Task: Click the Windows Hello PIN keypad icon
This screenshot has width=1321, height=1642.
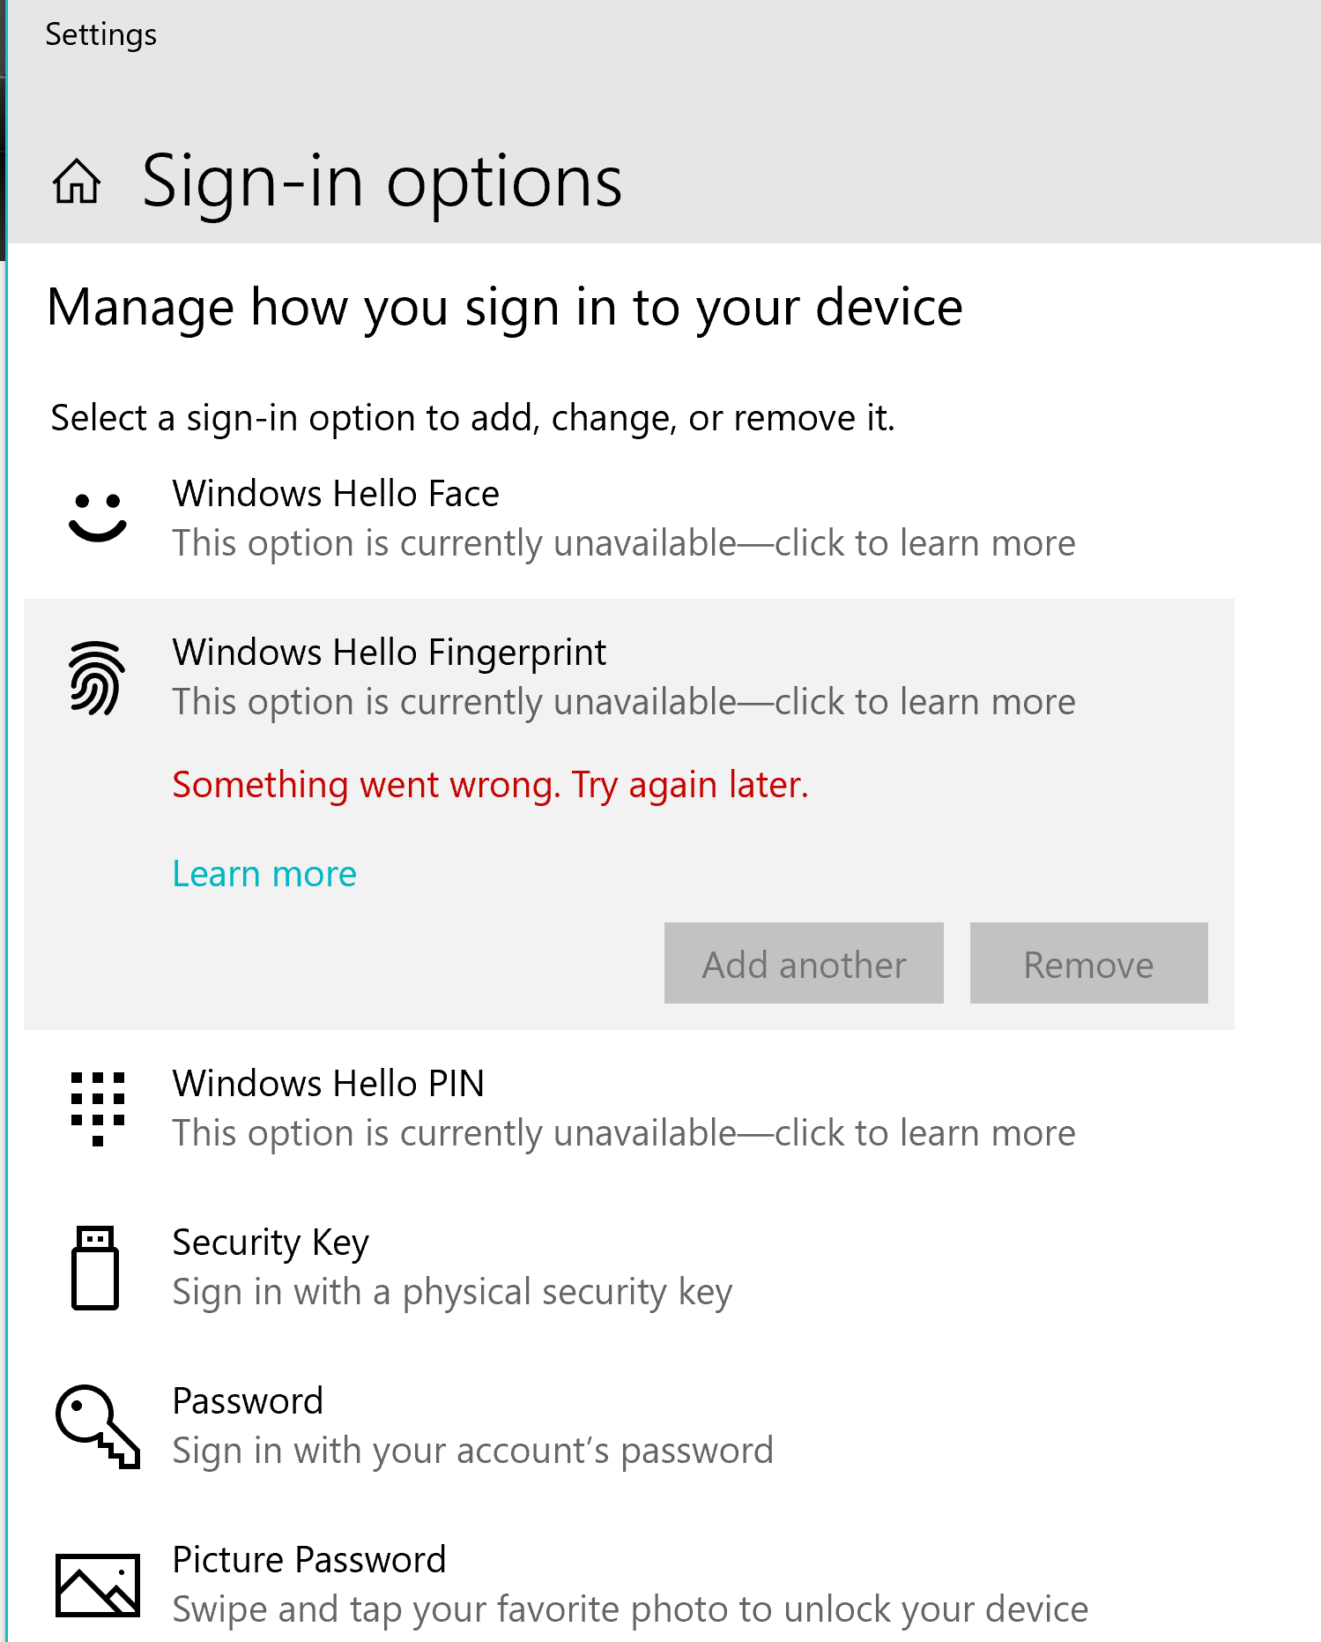Action: (99, 1107)
